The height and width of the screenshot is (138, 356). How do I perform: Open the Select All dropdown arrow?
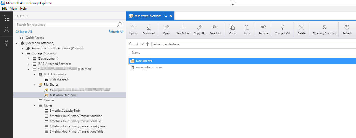(x=217, y=27)
